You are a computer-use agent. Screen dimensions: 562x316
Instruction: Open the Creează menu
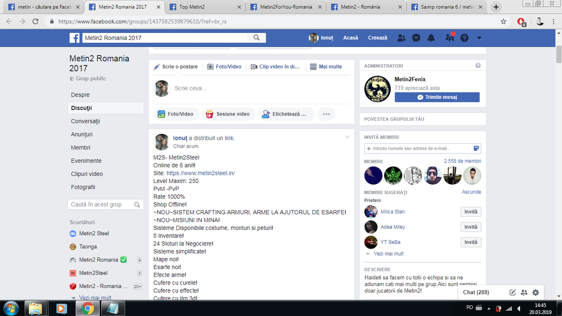click(x=378, y=38)
